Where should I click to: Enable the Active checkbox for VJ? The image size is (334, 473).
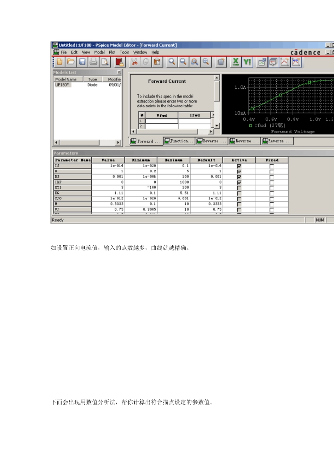tap(239, 209)
